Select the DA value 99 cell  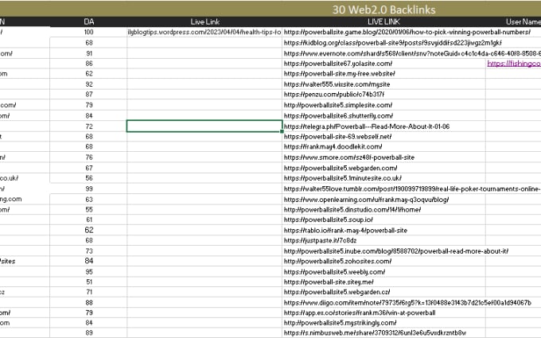[89, 188]
